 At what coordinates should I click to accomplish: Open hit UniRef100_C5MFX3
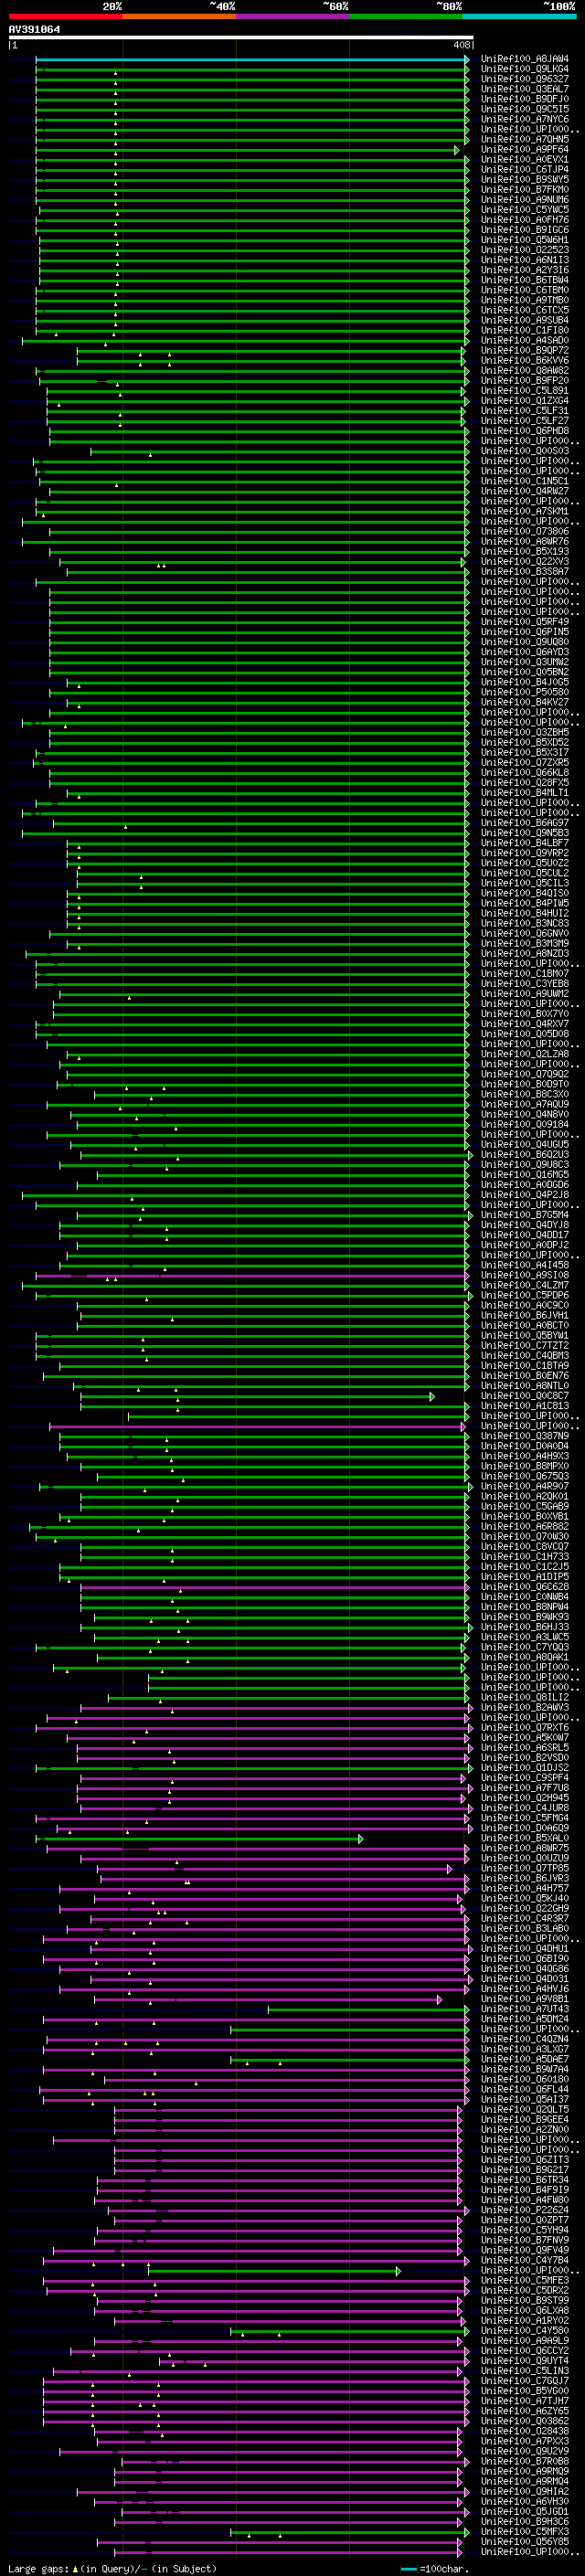[x=524, y=2532]
